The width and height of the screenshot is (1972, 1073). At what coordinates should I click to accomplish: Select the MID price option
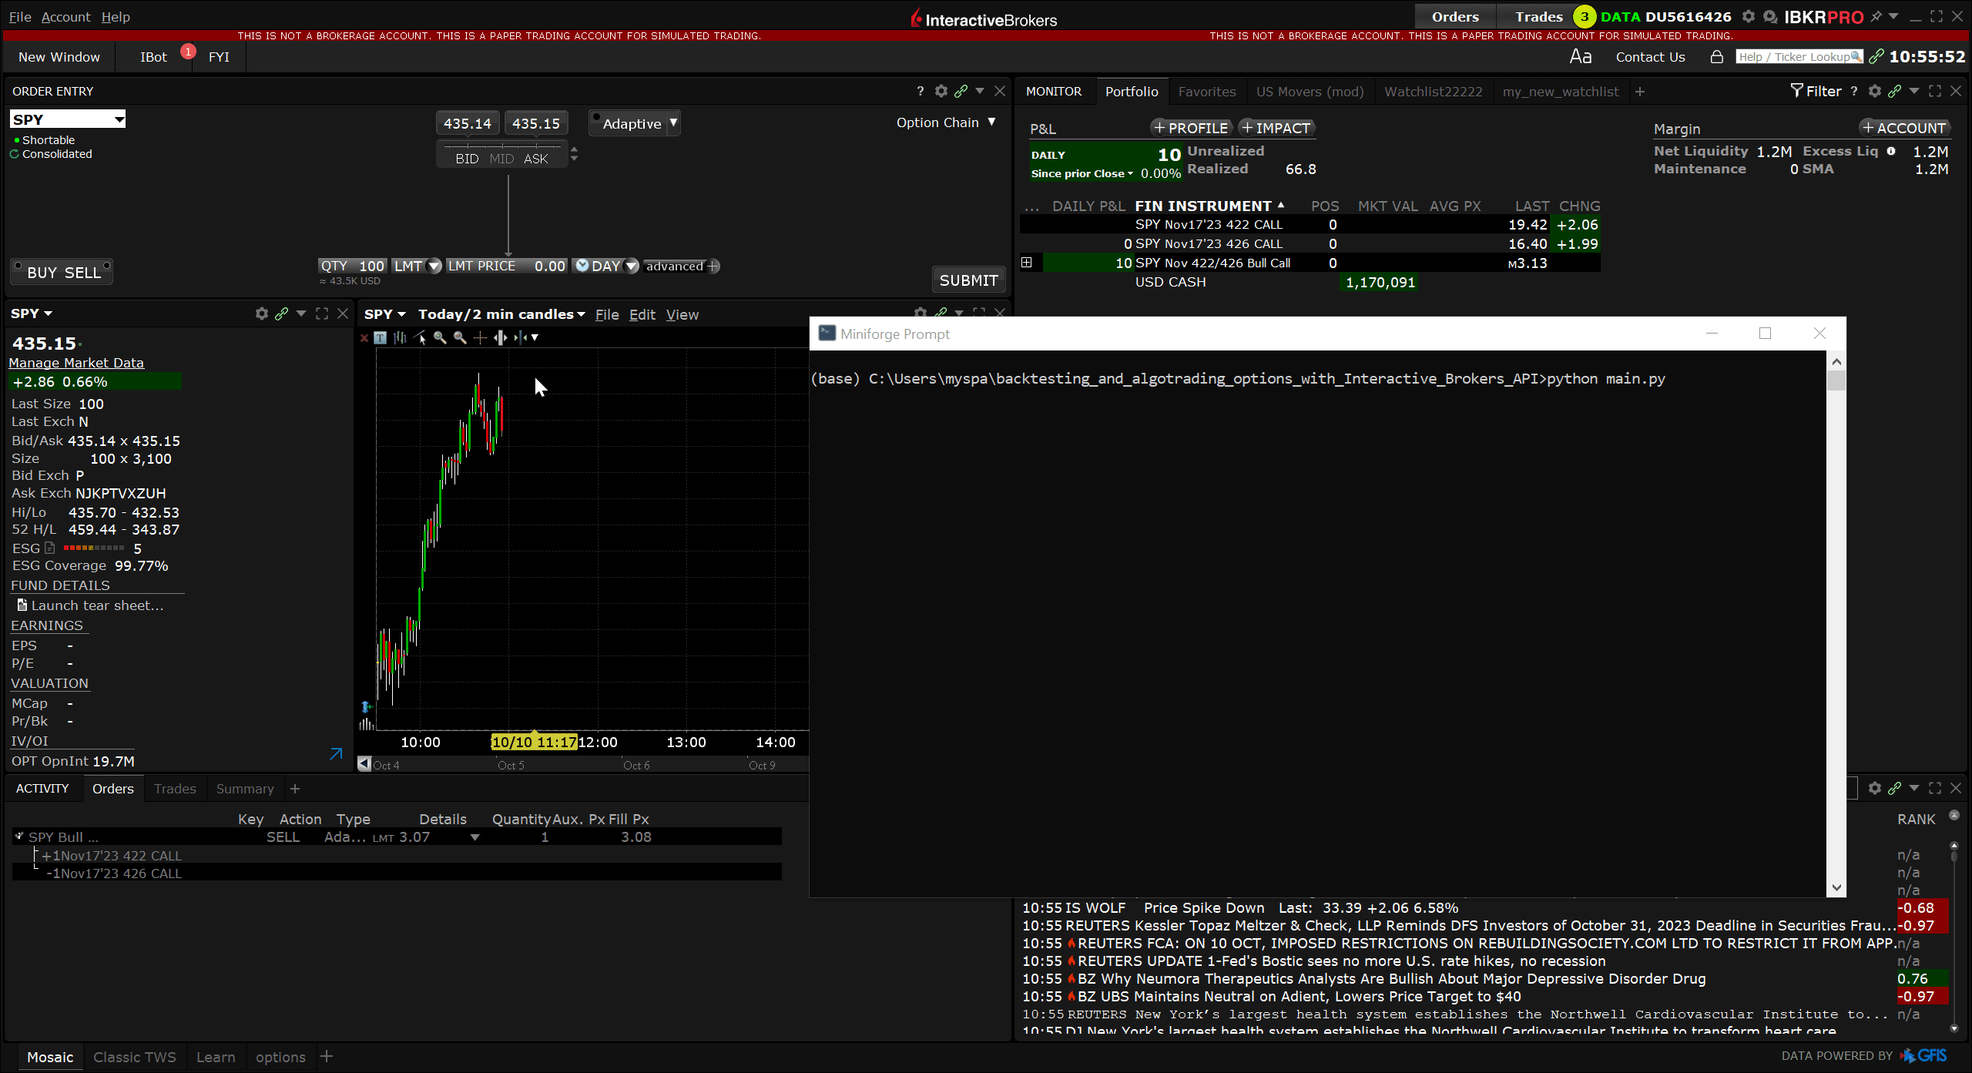(501, 159)
